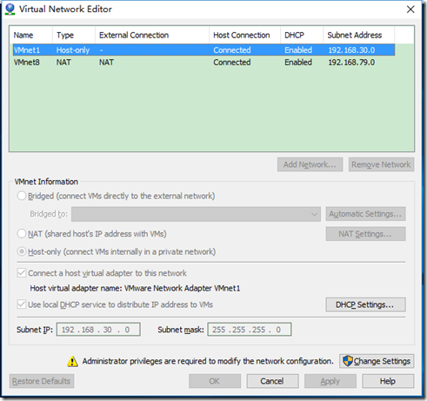Toggle Connect a host virtual adapter checkbox
Viewport: 427px width, 401px height.
[x=22, y=273]
